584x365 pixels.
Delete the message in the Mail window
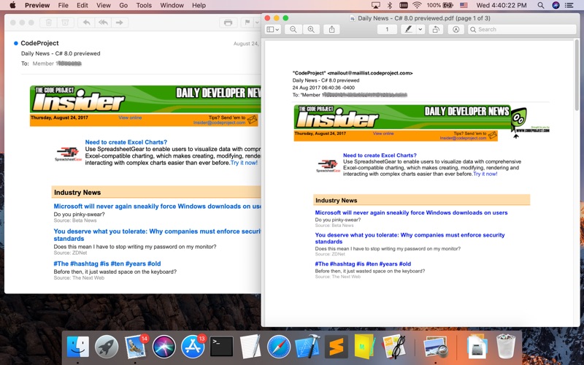point(48,23)
